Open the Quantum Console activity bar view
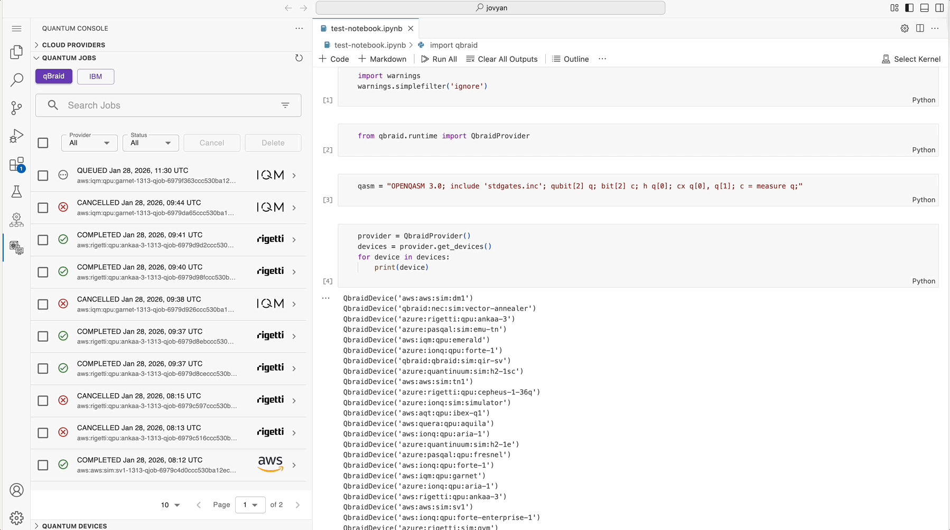 16,248
